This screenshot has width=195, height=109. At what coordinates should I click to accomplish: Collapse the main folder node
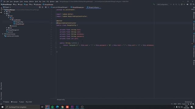coord(7,16)
